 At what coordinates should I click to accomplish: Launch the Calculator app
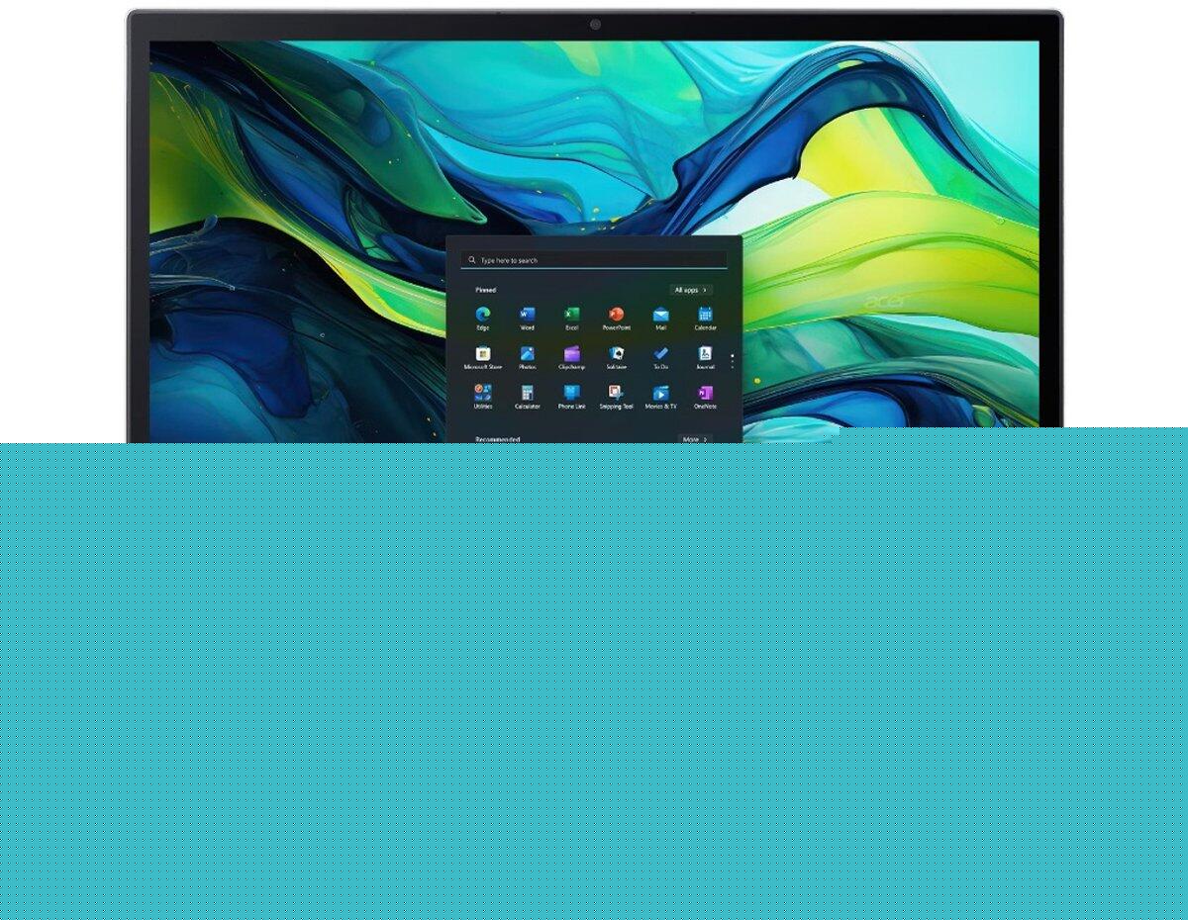coord(527,394)
